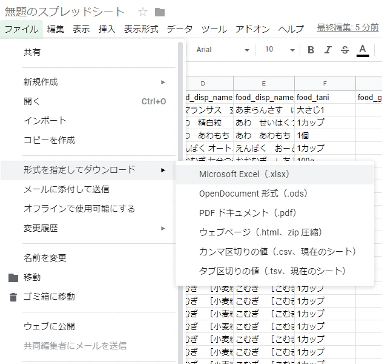Select カンマ区切りの値 (.csv) option
This screenshot has height=364, width=382.
click(275, 252)
